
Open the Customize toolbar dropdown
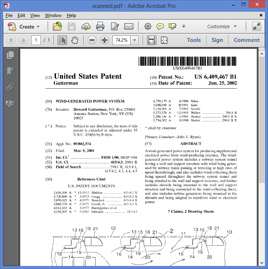pyautogui.click(x=222, y=27)
